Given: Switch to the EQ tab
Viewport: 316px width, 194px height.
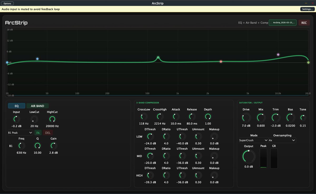Looking at the screenshot, I should [17, 106].
